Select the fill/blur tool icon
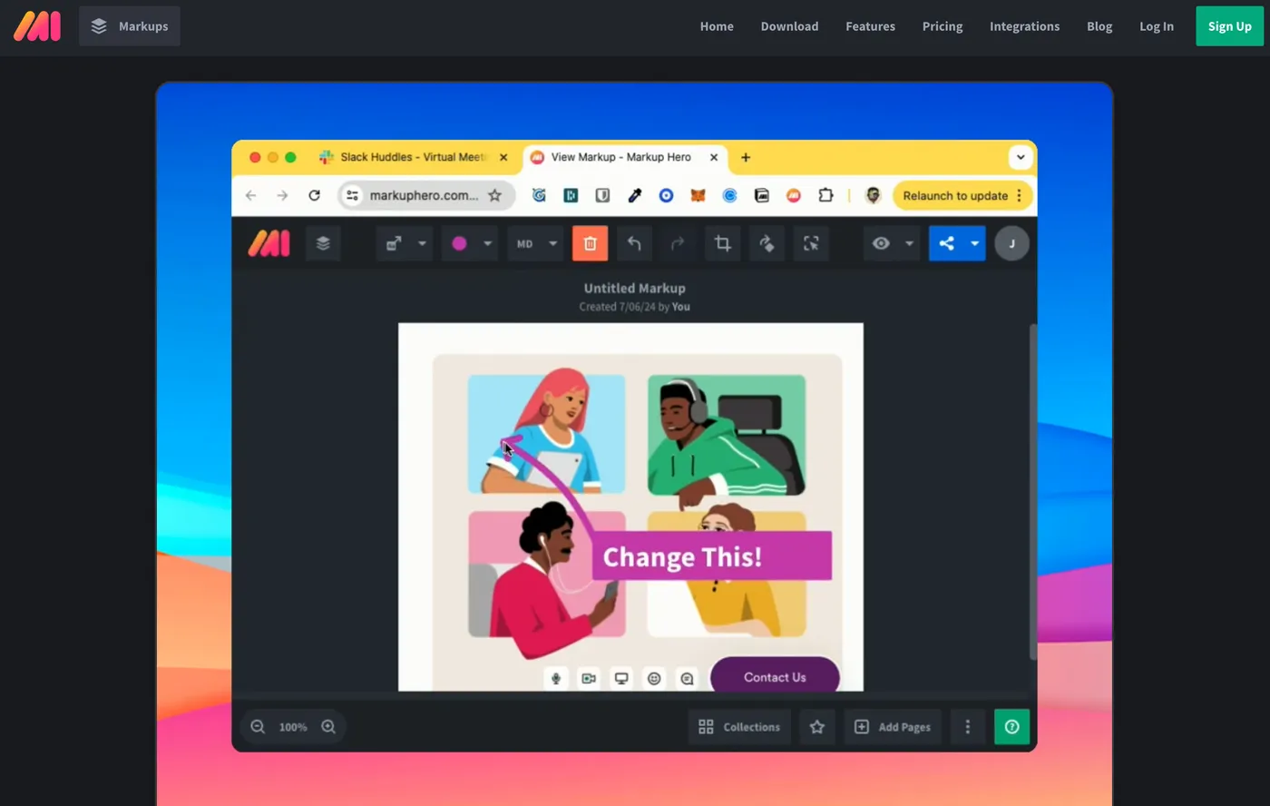Viewport: 1270px width, 806px height. [x=766, y=243]
